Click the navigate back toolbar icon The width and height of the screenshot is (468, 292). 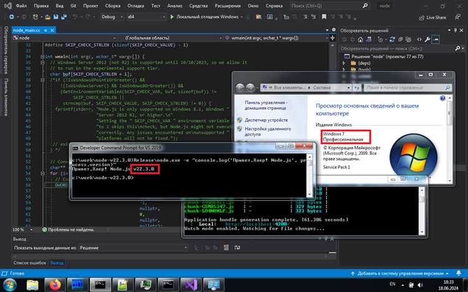11,17
